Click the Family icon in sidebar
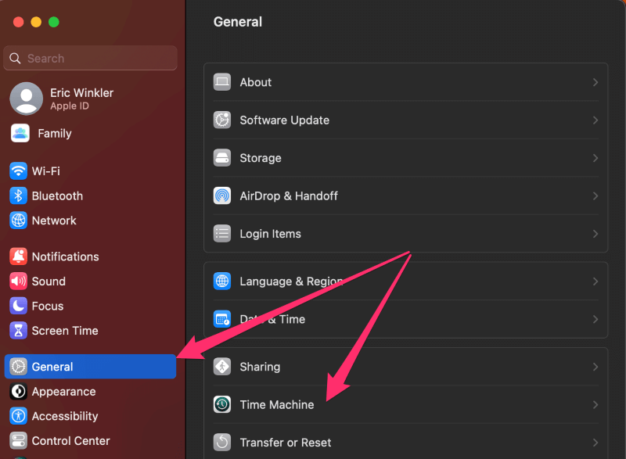The width and height of the screenshot is (626, 459). pyautogui.click(x=20, y=133)
